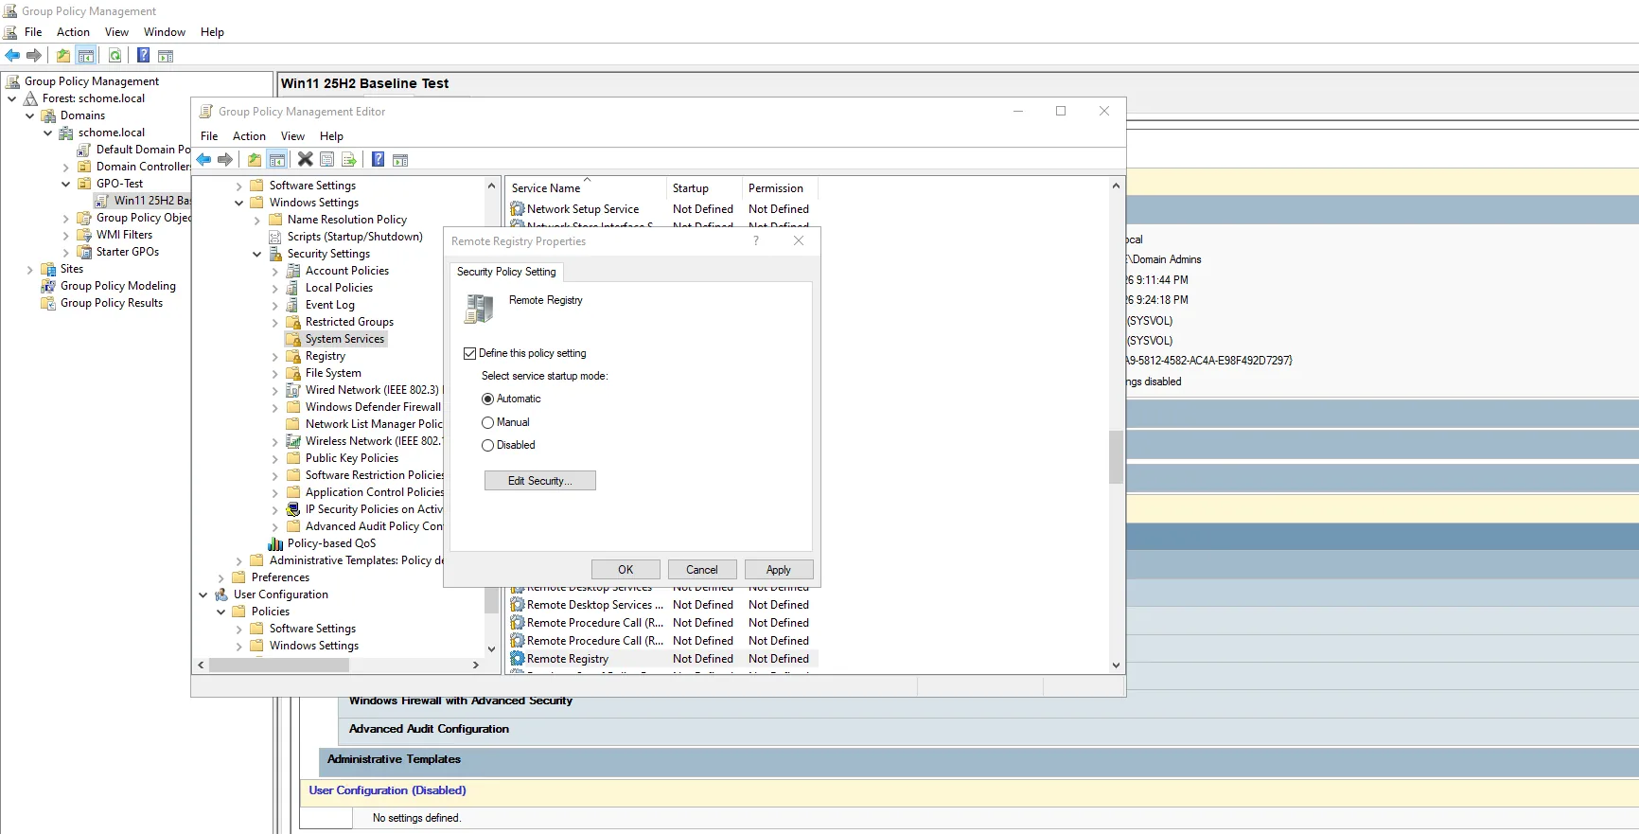Click Refresh icon in Group Policy Management toolbar
This screenshot has height=834, width=1639.
(x=115, y=55)
